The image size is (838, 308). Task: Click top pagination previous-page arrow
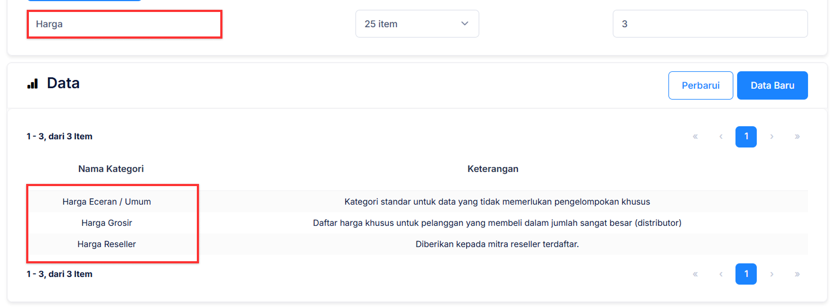721,137
